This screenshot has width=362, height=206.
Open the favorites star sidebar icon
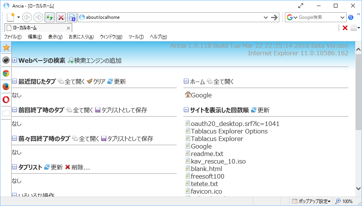(6, 47)
